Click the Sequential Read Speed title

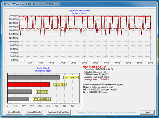79,11
